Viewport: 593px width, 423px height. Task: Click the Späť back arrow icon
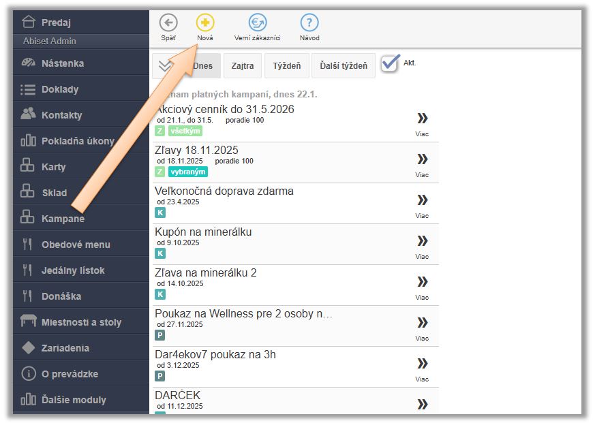168,23
